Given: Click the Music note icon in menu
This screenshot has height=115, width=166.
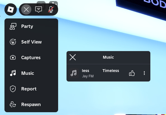Looking at the screenshot, I should point(13,73).
